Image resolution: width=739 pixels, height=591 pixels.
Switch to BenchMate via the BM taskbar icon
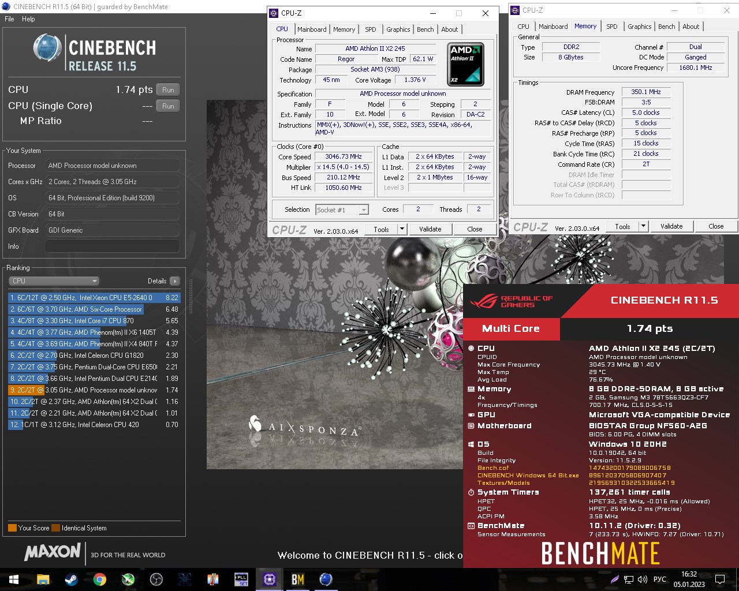click(298, 579)
